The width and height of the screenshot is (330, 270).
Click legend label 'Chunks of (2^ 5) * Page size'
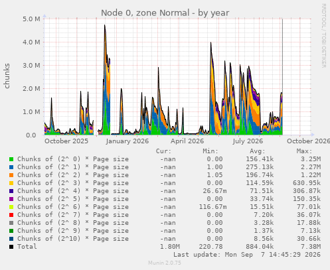click(73, 199)
